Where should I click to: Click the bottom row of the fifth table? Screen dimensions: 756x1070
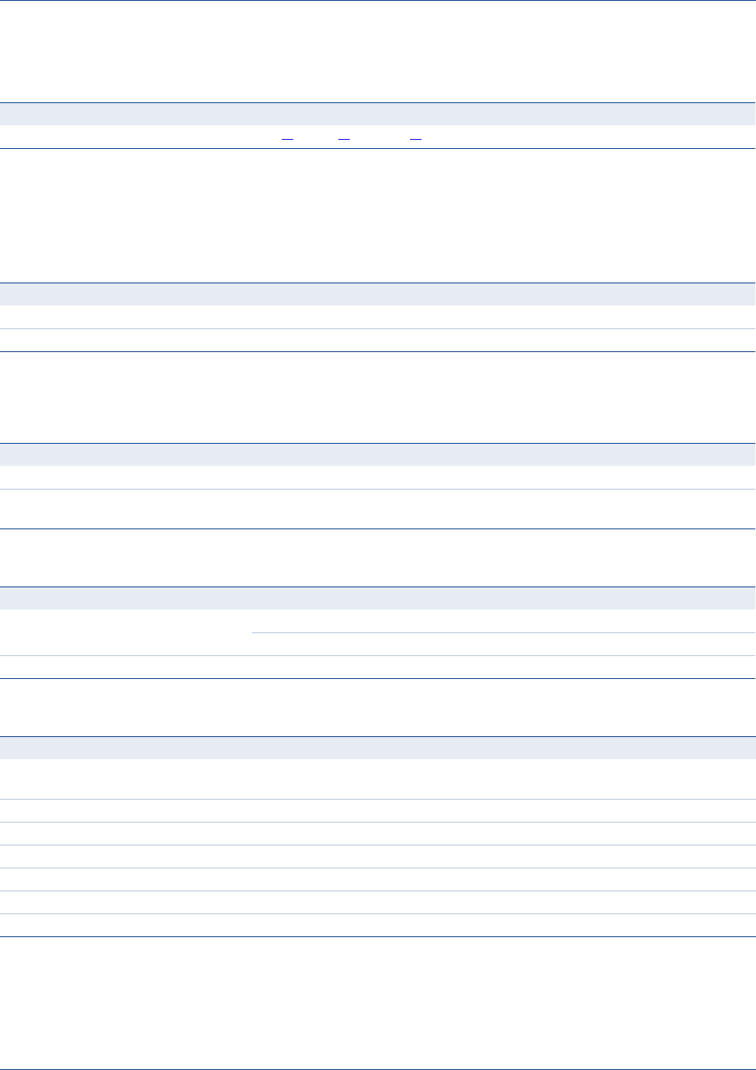[x=378, y=925]
